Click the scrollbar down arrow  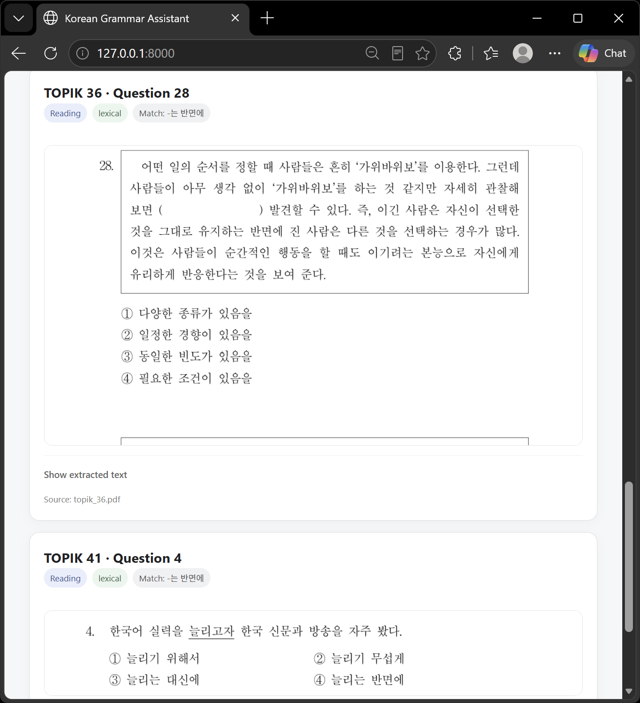tap(629, 691)
